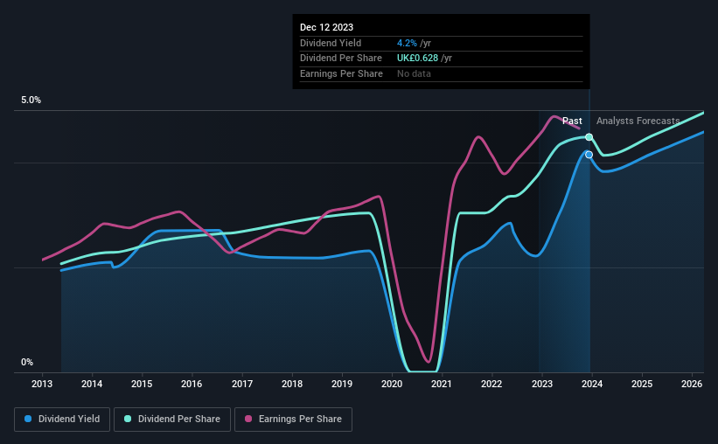
Task: Select the Past region label
Action: (572, 121)
